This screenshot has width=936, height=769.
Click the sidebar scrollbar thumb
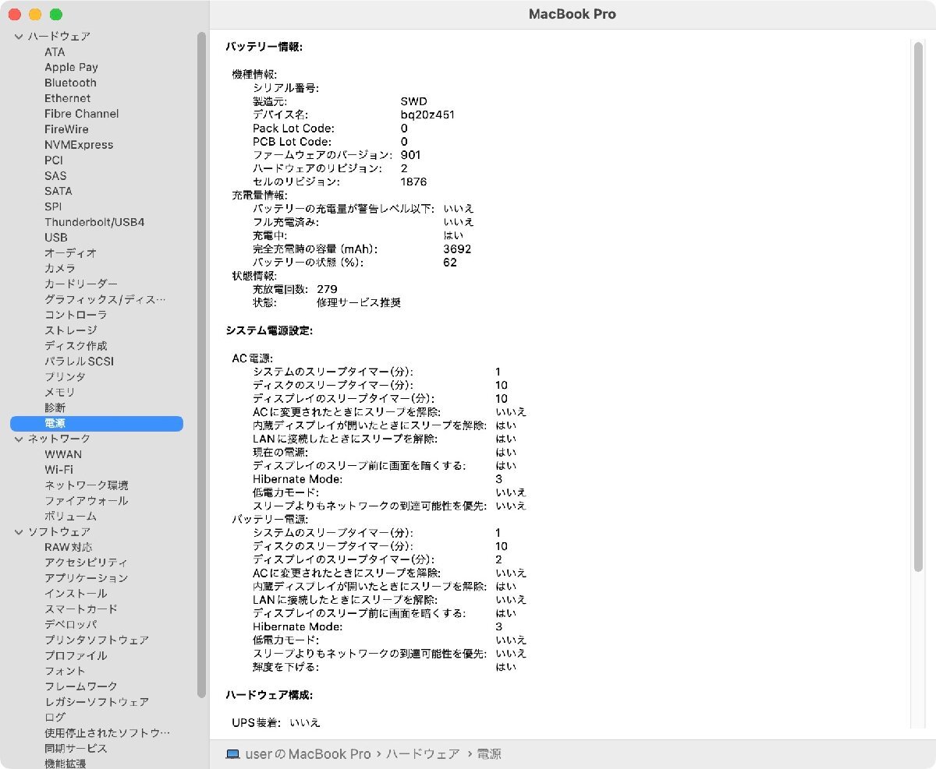click(x=202, y=366)
